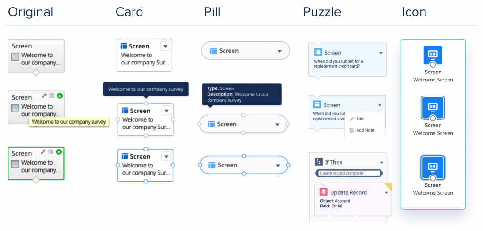Click the If Then decision icon

pyautogui.click(x=318, y=162)
